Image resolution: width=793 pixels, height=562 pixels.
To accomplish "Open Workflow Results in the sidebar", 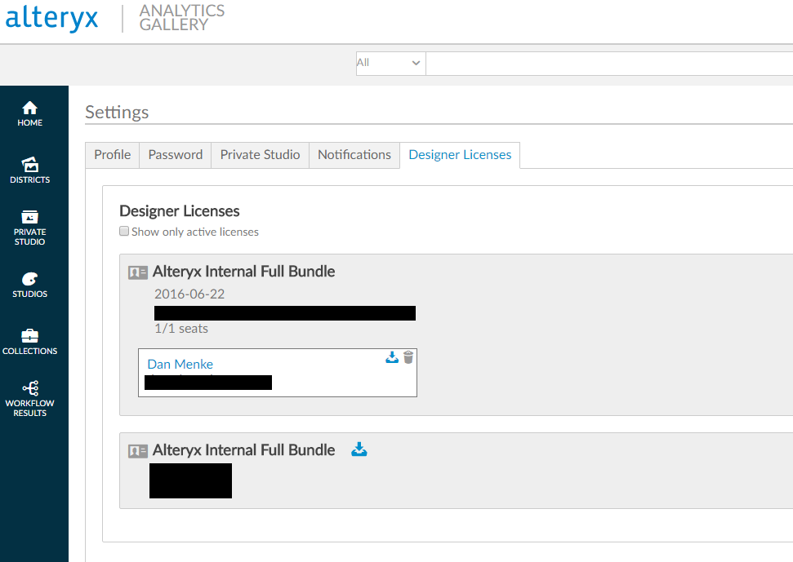I will (30, 399).
